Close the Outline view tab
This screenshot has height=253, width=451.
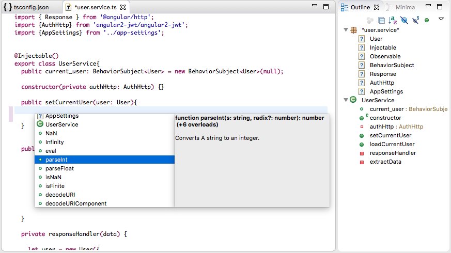377,7
